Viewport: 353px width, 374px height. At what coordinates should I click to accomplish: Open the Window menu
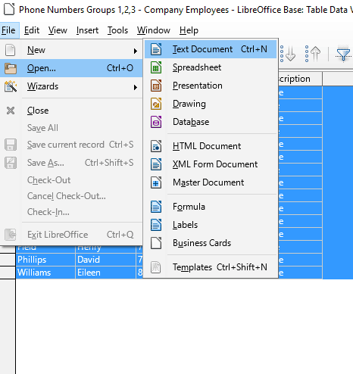coord(154,30)
